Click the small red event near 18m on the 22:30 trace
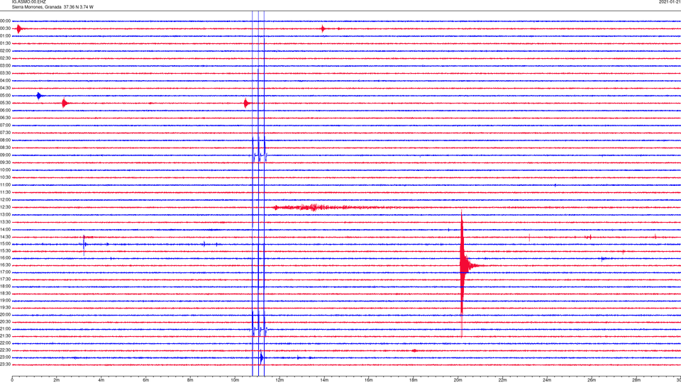Viewport: 681px width, 383px height. (414, 350)
